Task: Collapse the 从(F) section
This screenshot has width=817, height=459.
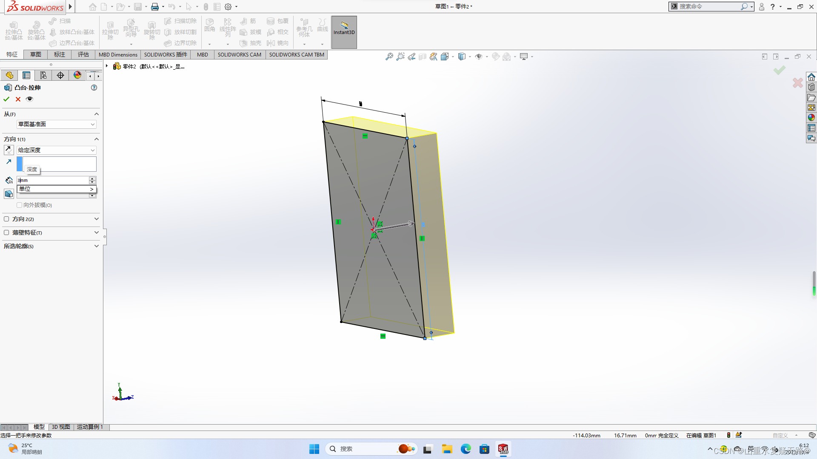Action: coord(96,113)
